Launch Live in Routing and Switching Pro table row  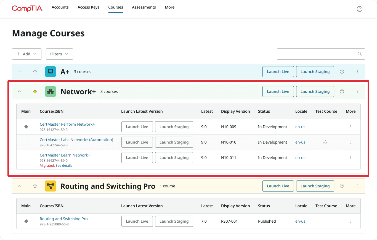click(137, 221)
